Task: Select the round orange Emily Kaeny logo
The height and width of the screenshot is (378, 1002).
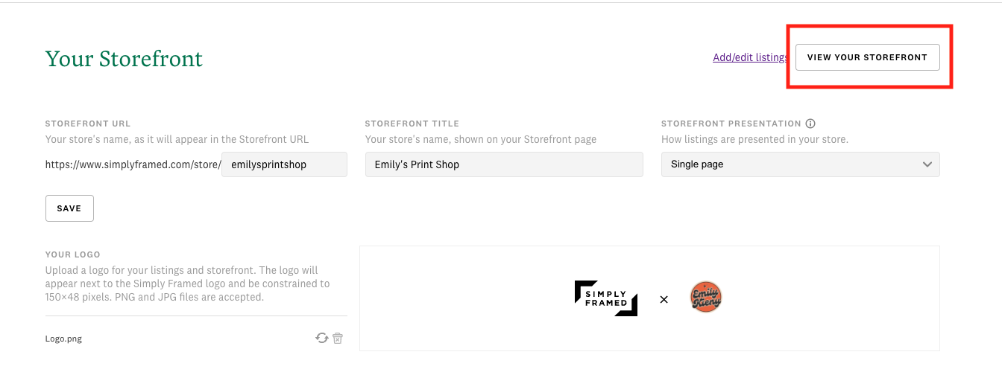Action: tap(705, 298)
